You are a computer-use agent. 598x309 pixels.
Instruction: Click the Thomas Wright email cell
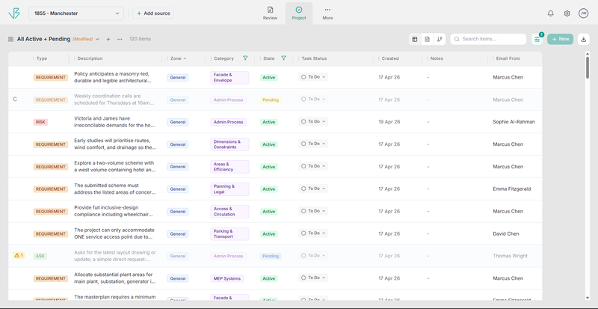510,256
